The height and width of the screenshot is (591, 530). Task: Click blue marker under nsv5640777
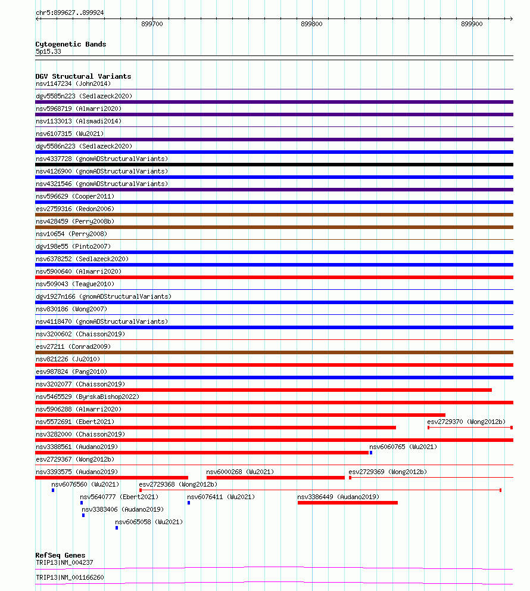pos(82,503)
